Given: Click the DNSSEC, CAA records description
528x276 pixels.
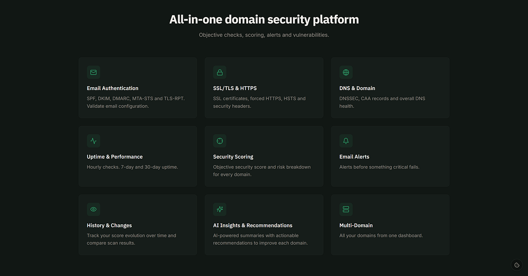Looking at the screenshot, I should click(x=382, y=102).
